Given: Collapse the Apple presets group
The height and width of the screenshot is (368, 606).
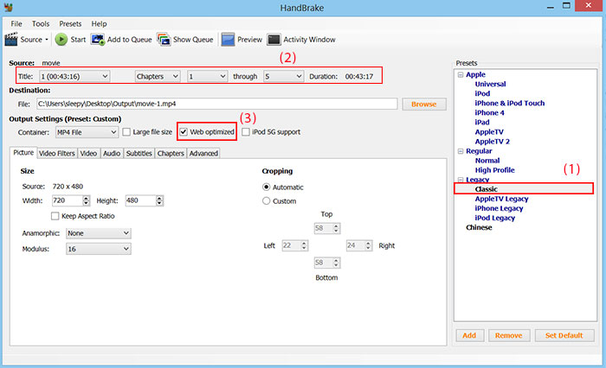Looking at the screenshot, I should point(459,75).
